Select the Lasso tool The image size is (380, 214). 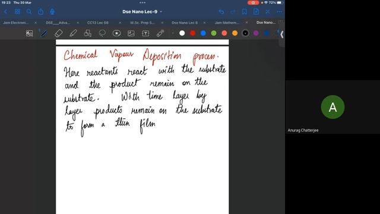point(102,33)
